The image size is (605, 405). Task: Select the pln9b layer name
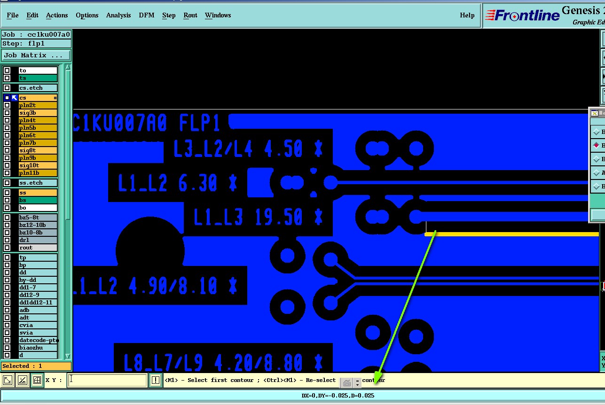pyautogui.click(x=38, y=158)
